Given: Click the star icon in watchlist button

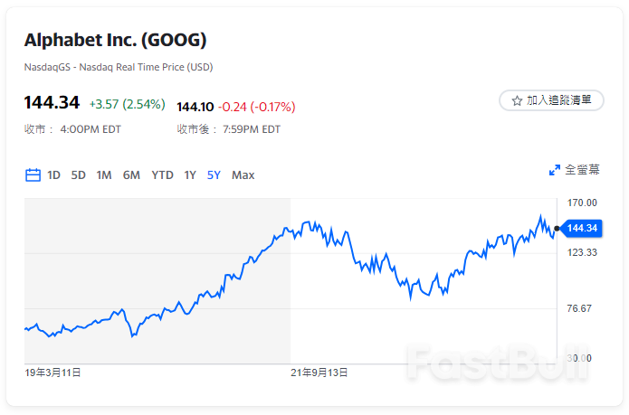Looking at the screenshot, I should [x=517, y=100].
